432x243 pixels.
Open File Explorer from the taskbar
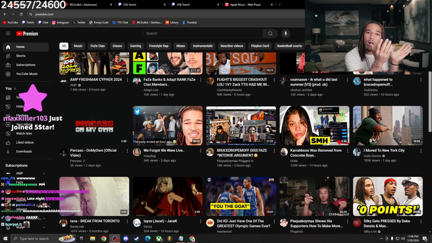click(x=92, y=238)
